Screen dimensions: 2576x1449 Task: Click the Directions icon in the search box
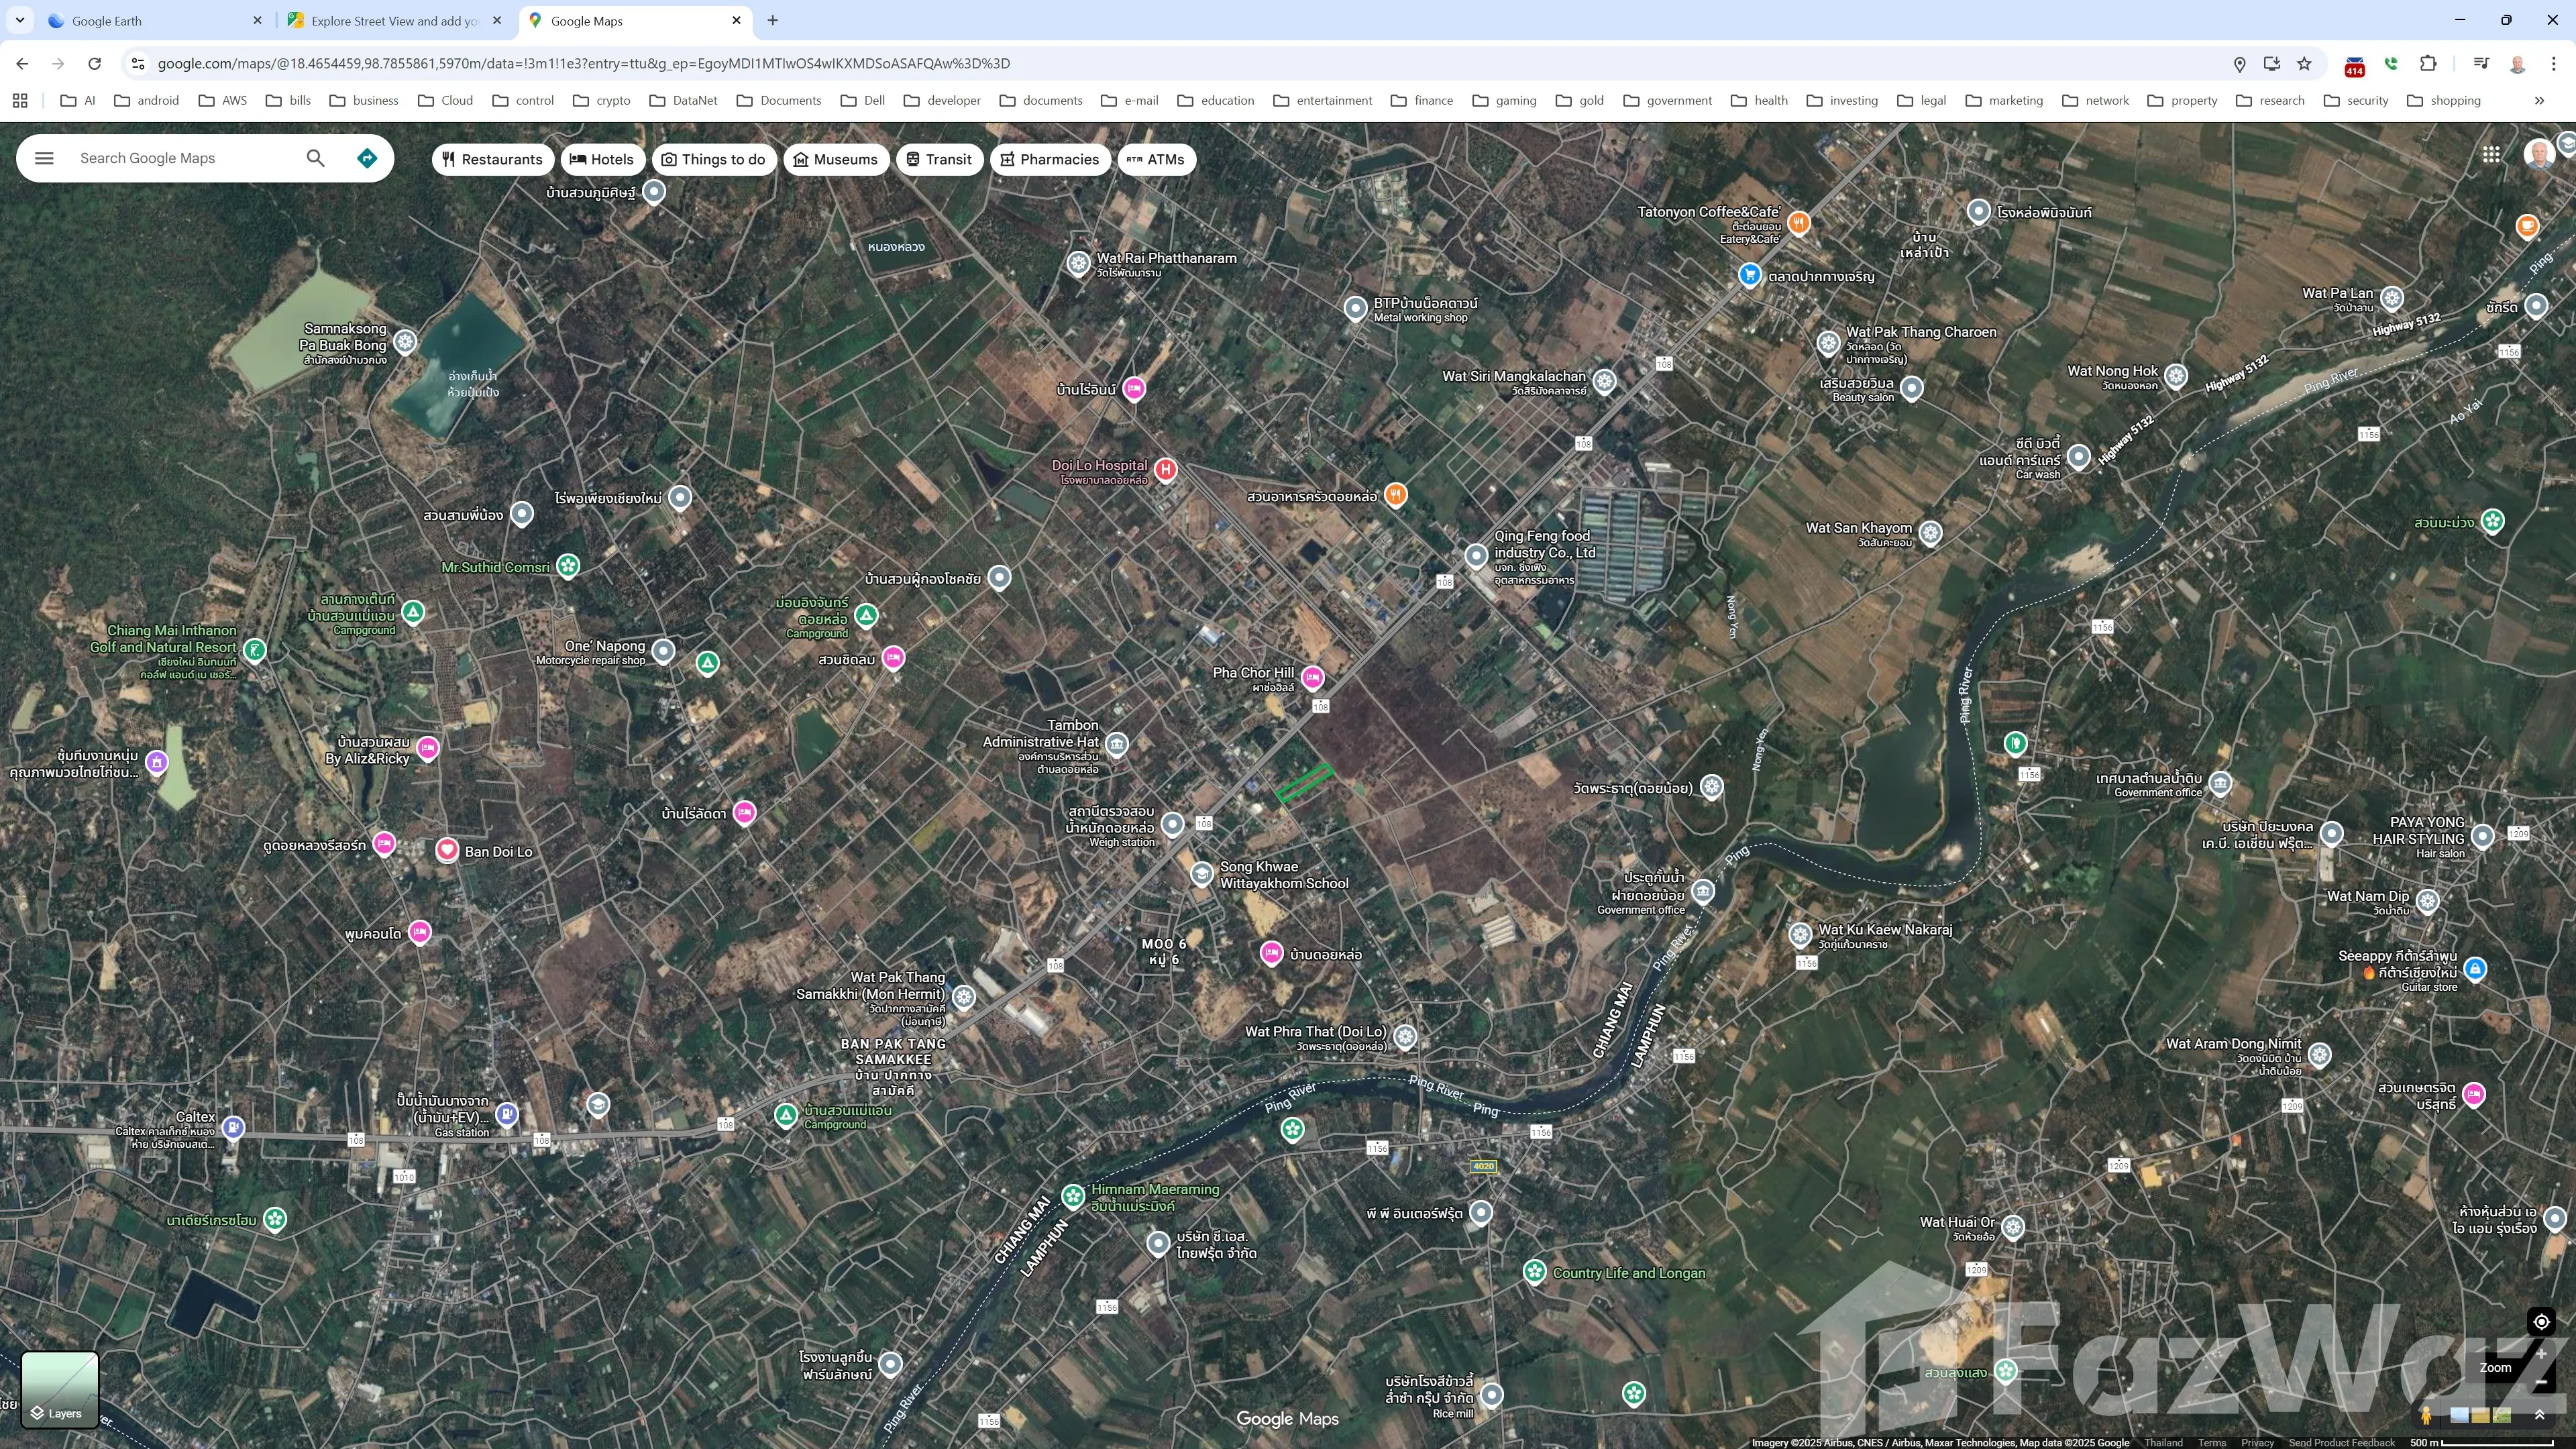[367, 158]
